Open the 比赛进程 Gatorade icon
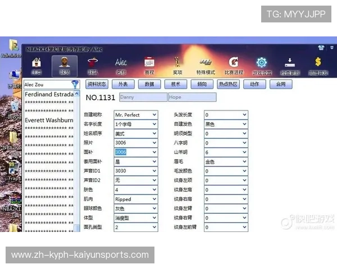The height and width of the screenshot is (269, 337). [x=234, y=66]
